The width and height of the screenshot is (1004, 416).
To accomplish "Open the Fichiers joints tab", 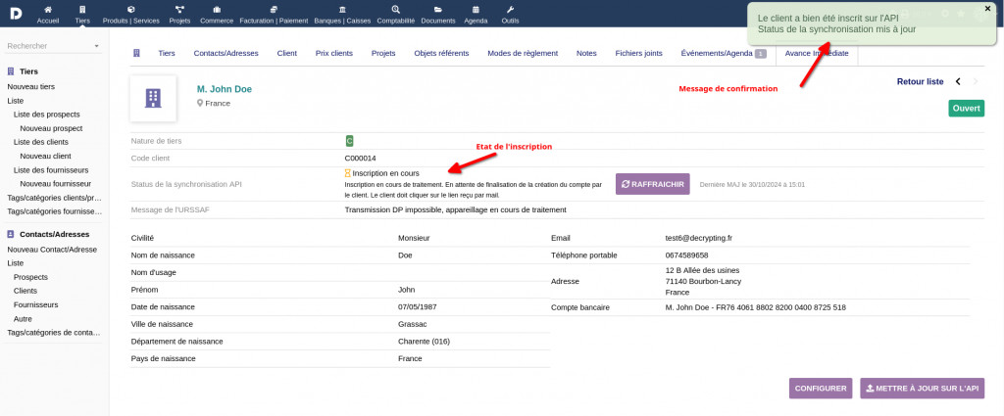I will [x=638, y=53].
